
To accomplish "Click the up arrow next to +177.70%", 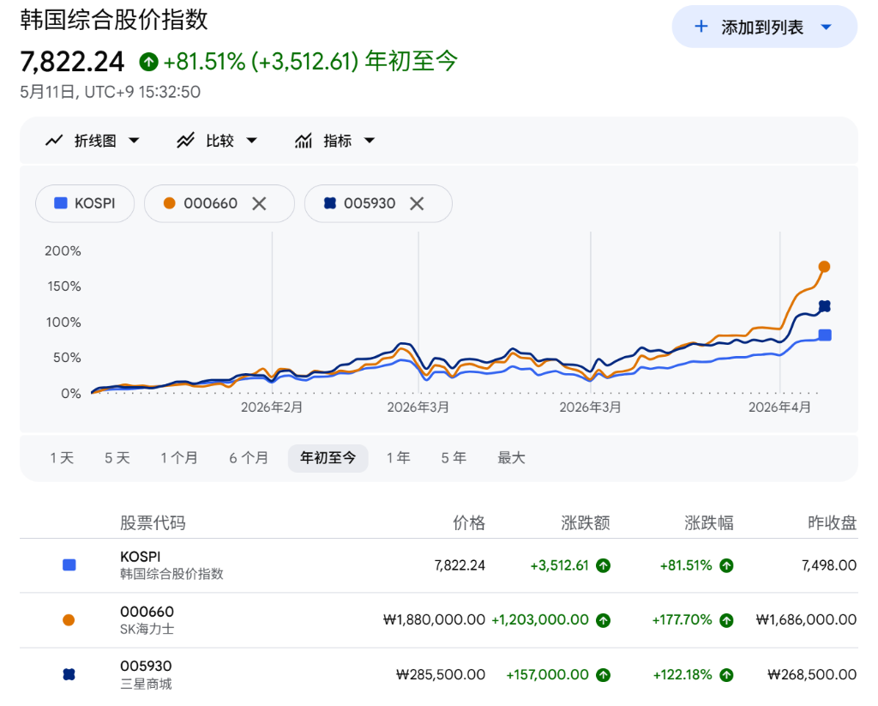I will click(x=726, y=620).
